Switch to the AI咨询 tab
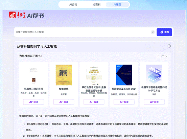 point(73,5)
